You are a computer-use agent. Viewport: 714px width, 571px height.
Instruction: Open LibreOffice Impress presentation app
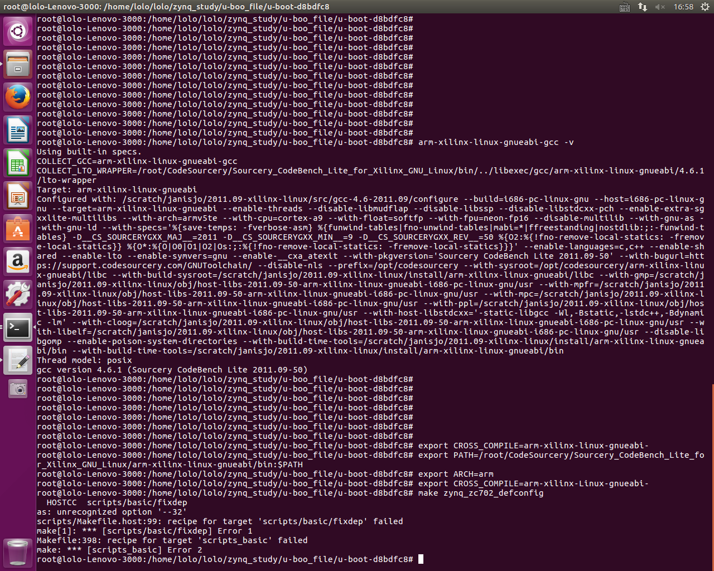pyautogui.click(x=18, y=195)
